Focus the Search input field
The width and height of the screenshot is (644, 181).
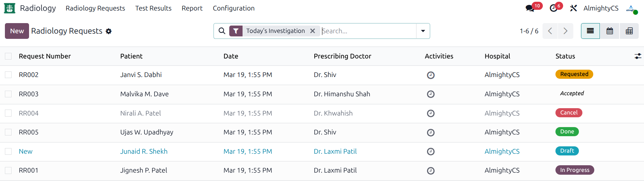click(369, 31)
